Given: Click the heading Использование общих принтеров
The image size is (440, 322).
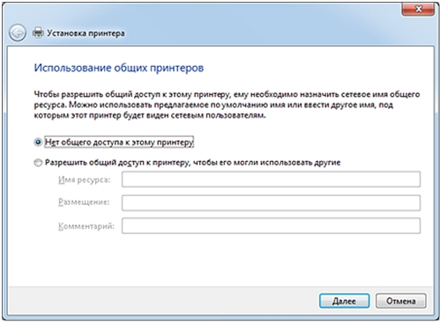Looking at the screenshot, I should pos(119,68).
